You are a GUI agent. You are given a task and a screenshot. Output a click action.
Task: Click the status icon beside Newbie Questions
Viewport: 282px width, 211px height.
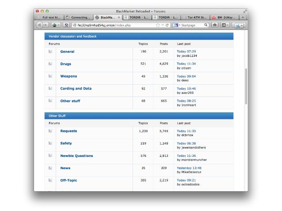tap(50, 155)
